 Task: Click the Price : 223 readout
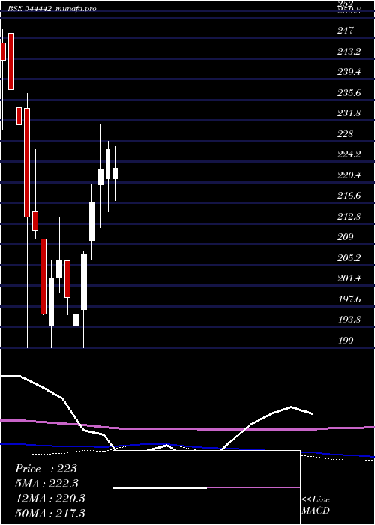click(x=46, y=469)
